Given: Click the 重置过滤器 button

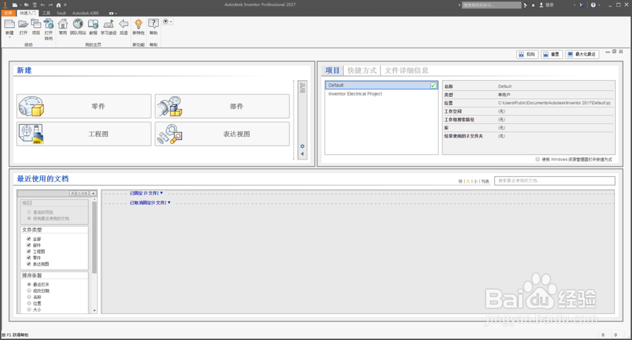Looking at the screenshot, I should point(79,193).
